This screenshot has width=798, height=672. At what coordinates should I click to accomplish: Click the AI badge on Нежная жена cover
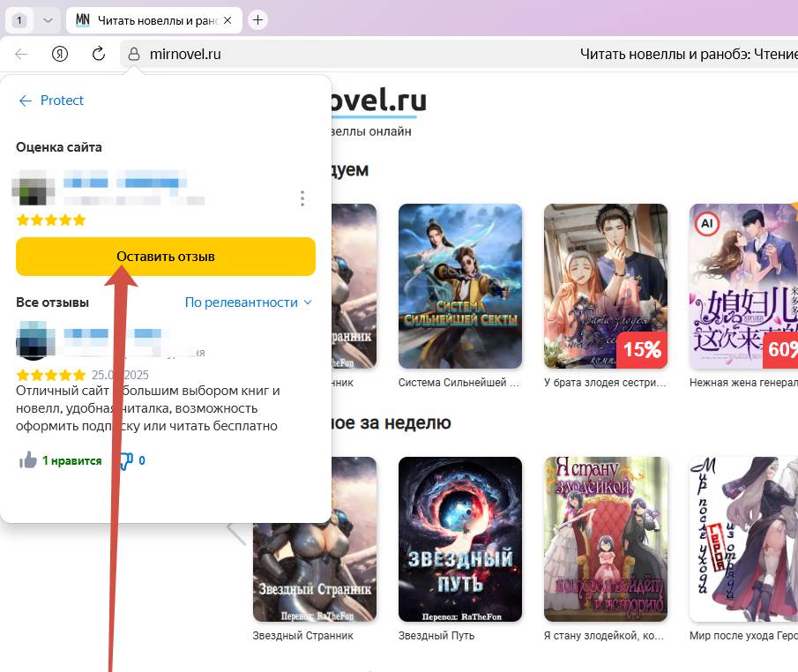[707, 223]
